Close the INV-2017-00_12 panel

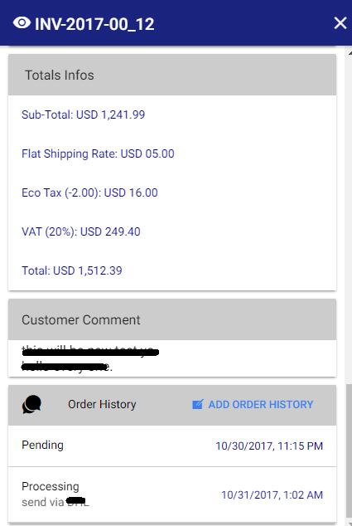[x=340, y=23]
